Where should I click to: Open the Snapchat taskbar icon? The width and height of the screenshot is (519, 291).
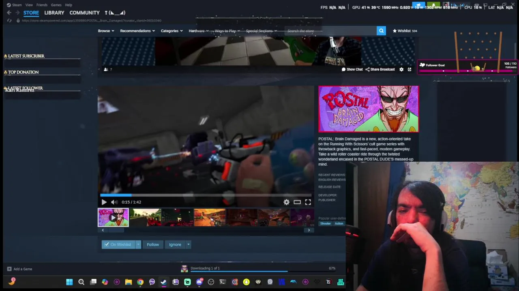[246, 282]
